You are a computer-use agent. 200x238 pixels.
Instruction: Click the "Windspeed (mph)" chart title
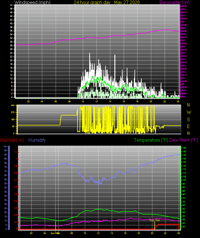[32, 2]
